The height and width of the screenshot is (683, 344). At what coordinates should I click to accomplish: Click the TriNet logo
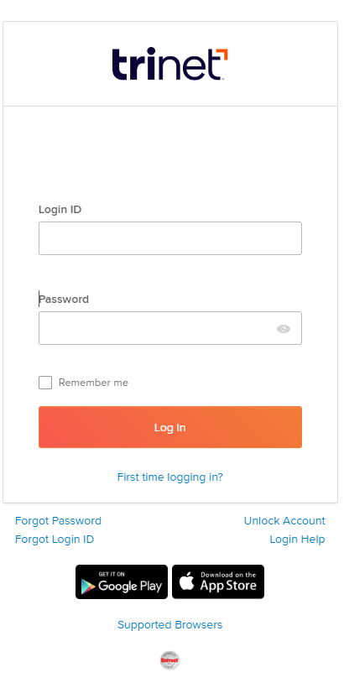[x=169, y=64]
